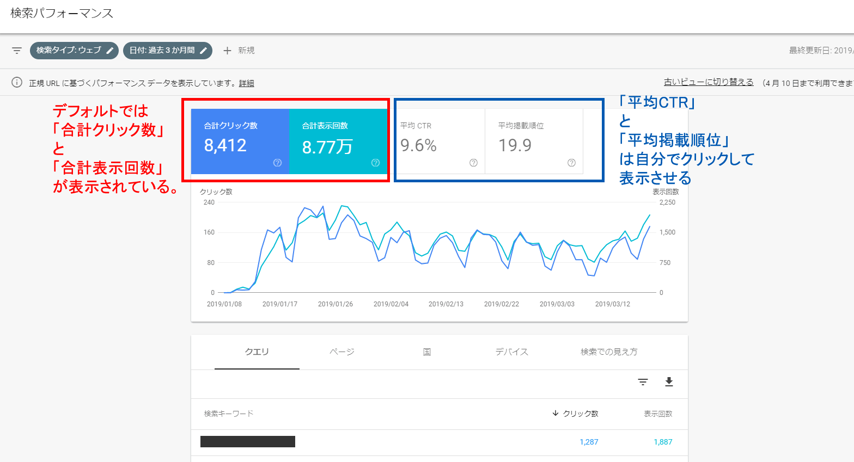Edit the 日付: 過去3か月間 date chip
Screen dimensions: 854x462
point(167,51)
